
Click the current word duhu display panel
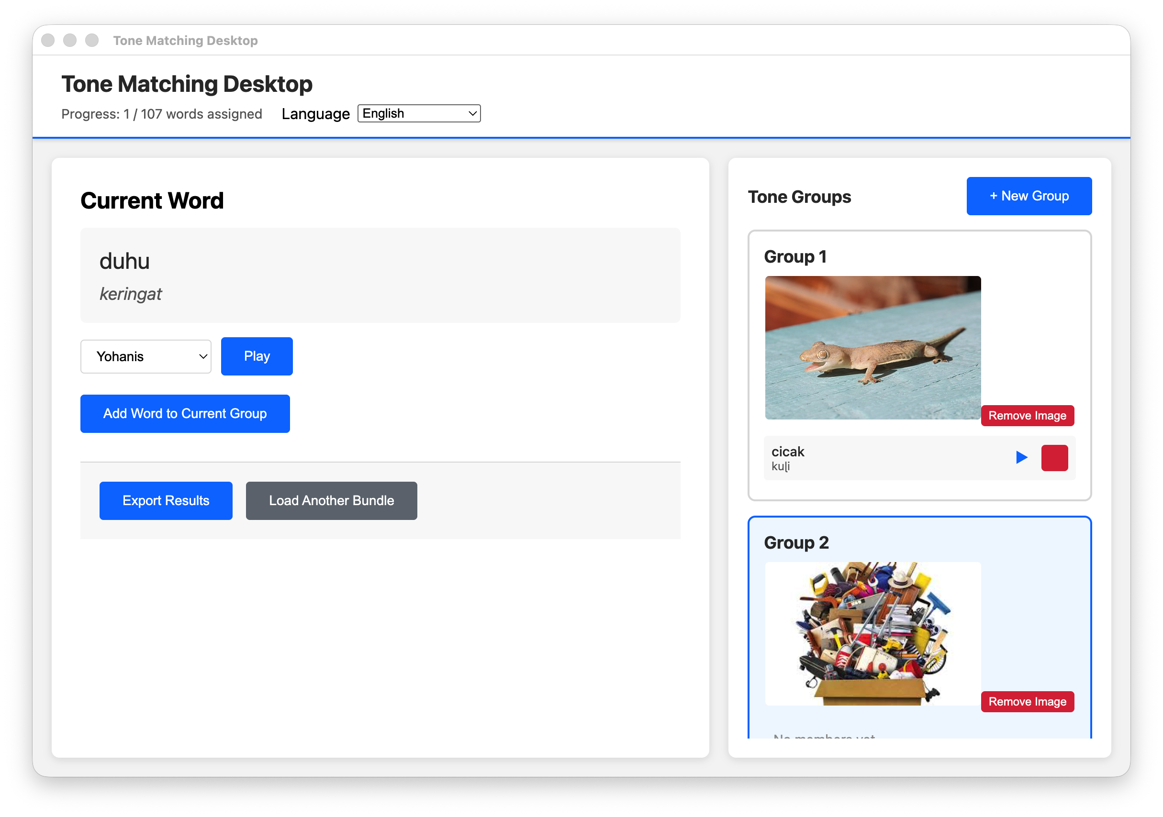(x=380, y=276)
